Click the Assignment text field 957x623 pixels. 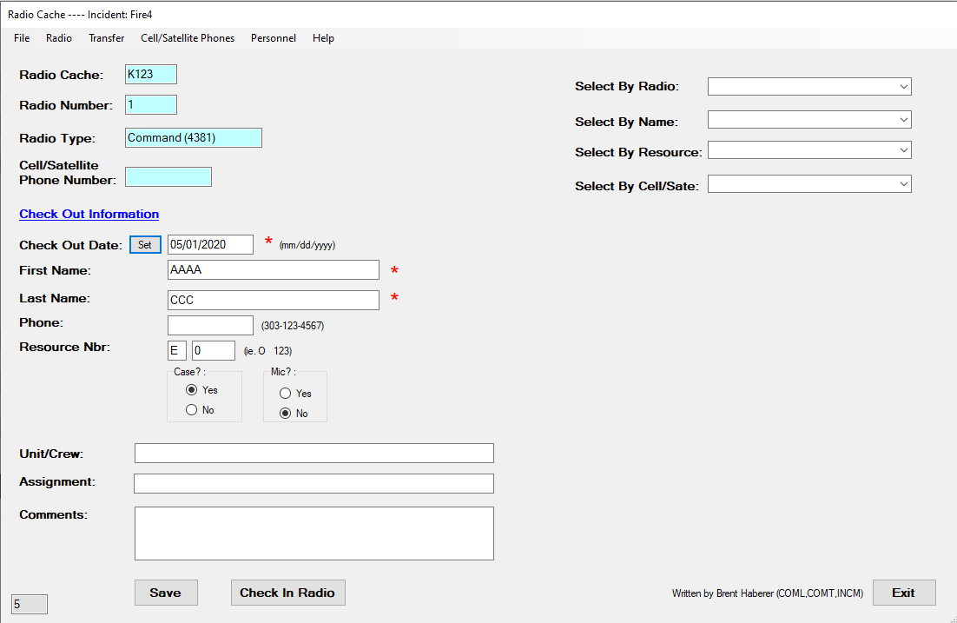[x=313, y=483]
